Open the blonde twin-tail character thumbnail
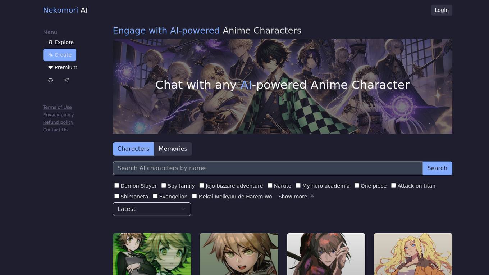The width and height of the screenshot is (489, 275). pyautogui.click(x=413, y=254)
